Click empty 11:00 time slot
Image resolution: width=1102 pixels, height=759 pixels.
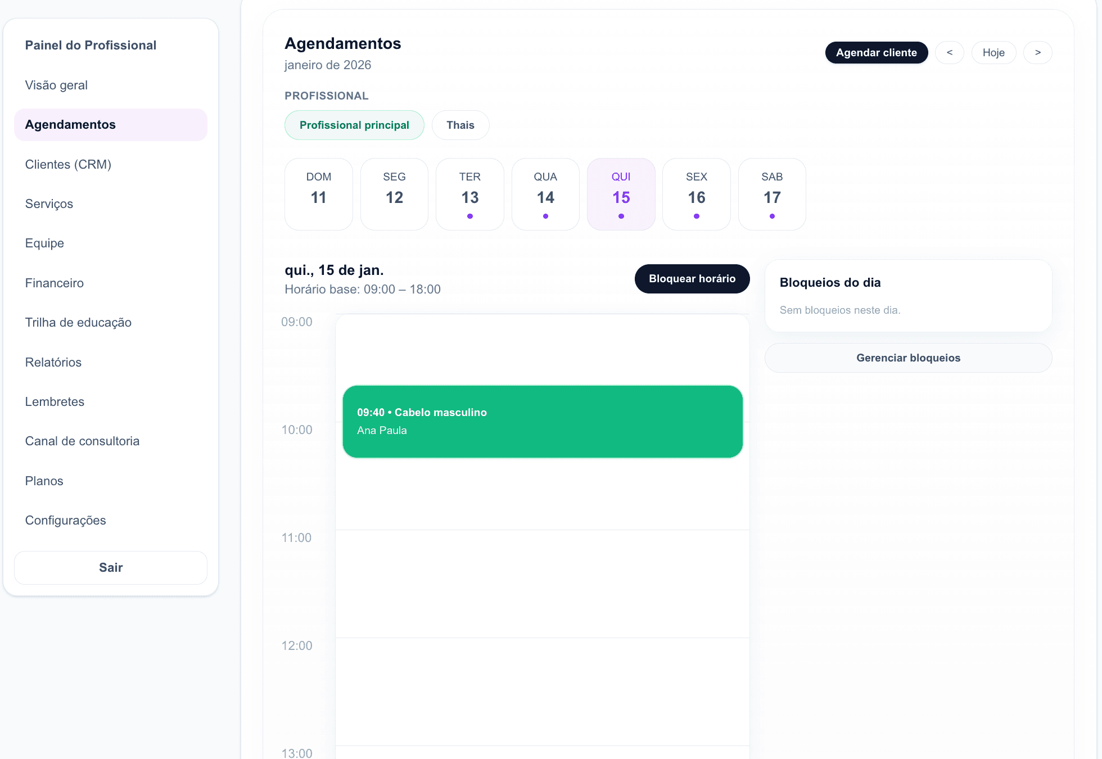[542, 582]
